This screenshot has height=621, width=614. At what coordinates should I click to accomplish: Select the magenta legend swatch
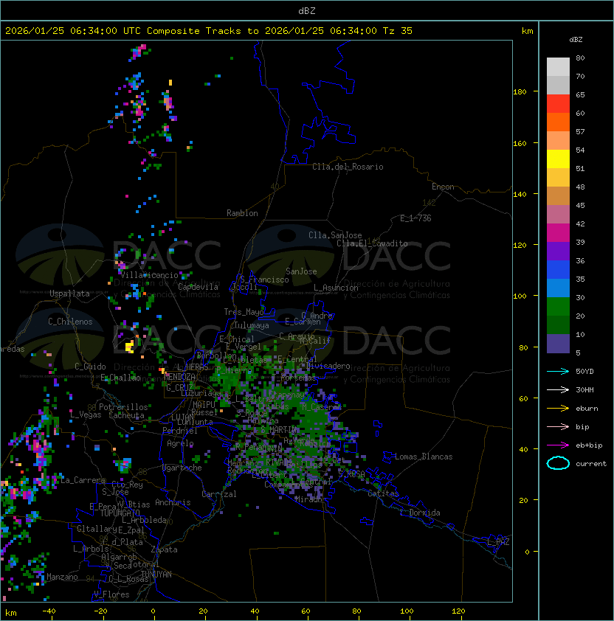coord(558,233)
